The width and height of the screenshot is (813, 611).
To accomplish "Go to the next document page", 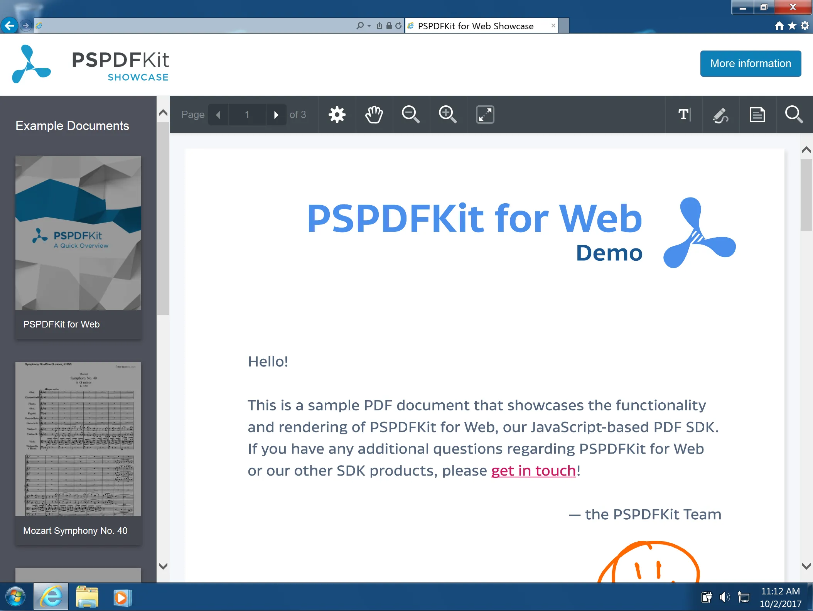I will tap(276, 115).
